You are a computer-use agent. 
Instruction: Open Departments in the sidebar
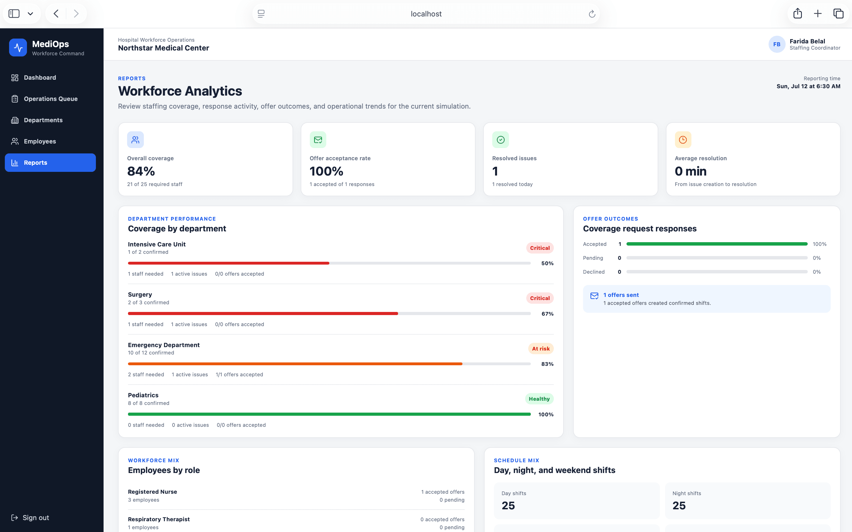click(x=50, y=120)
